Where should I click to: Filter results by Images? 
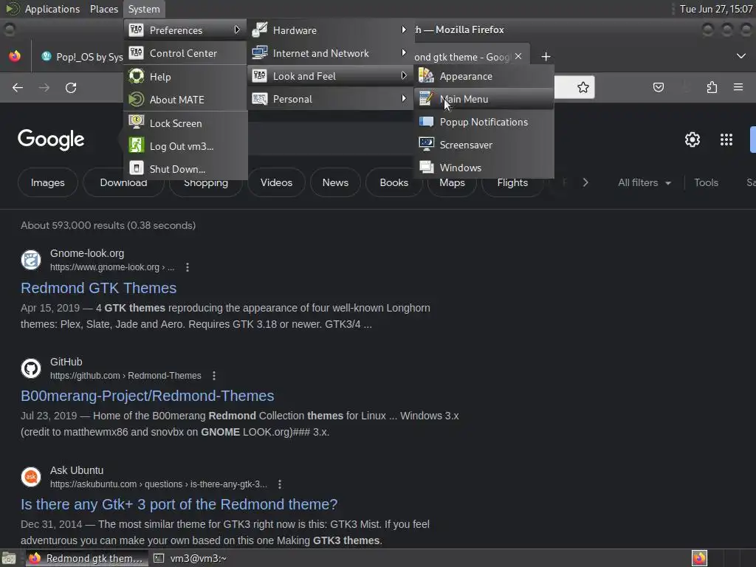(48, 182)
